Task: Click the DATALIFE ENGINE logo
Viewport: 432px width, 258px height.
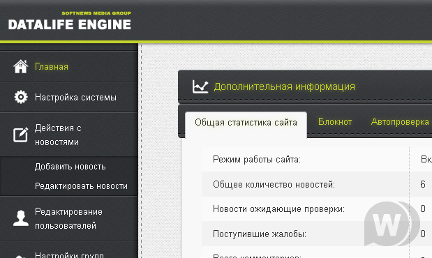Action: click(x=70, y=24)
